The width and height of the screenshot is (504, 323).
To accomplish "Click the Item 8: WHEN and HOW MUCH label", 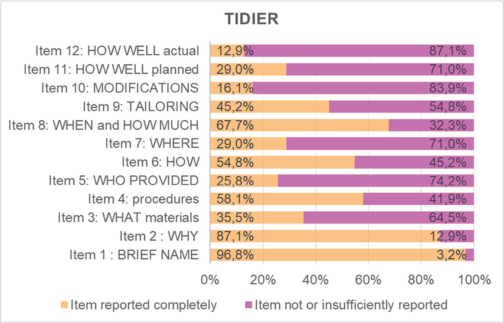I will tap(125, 125).
